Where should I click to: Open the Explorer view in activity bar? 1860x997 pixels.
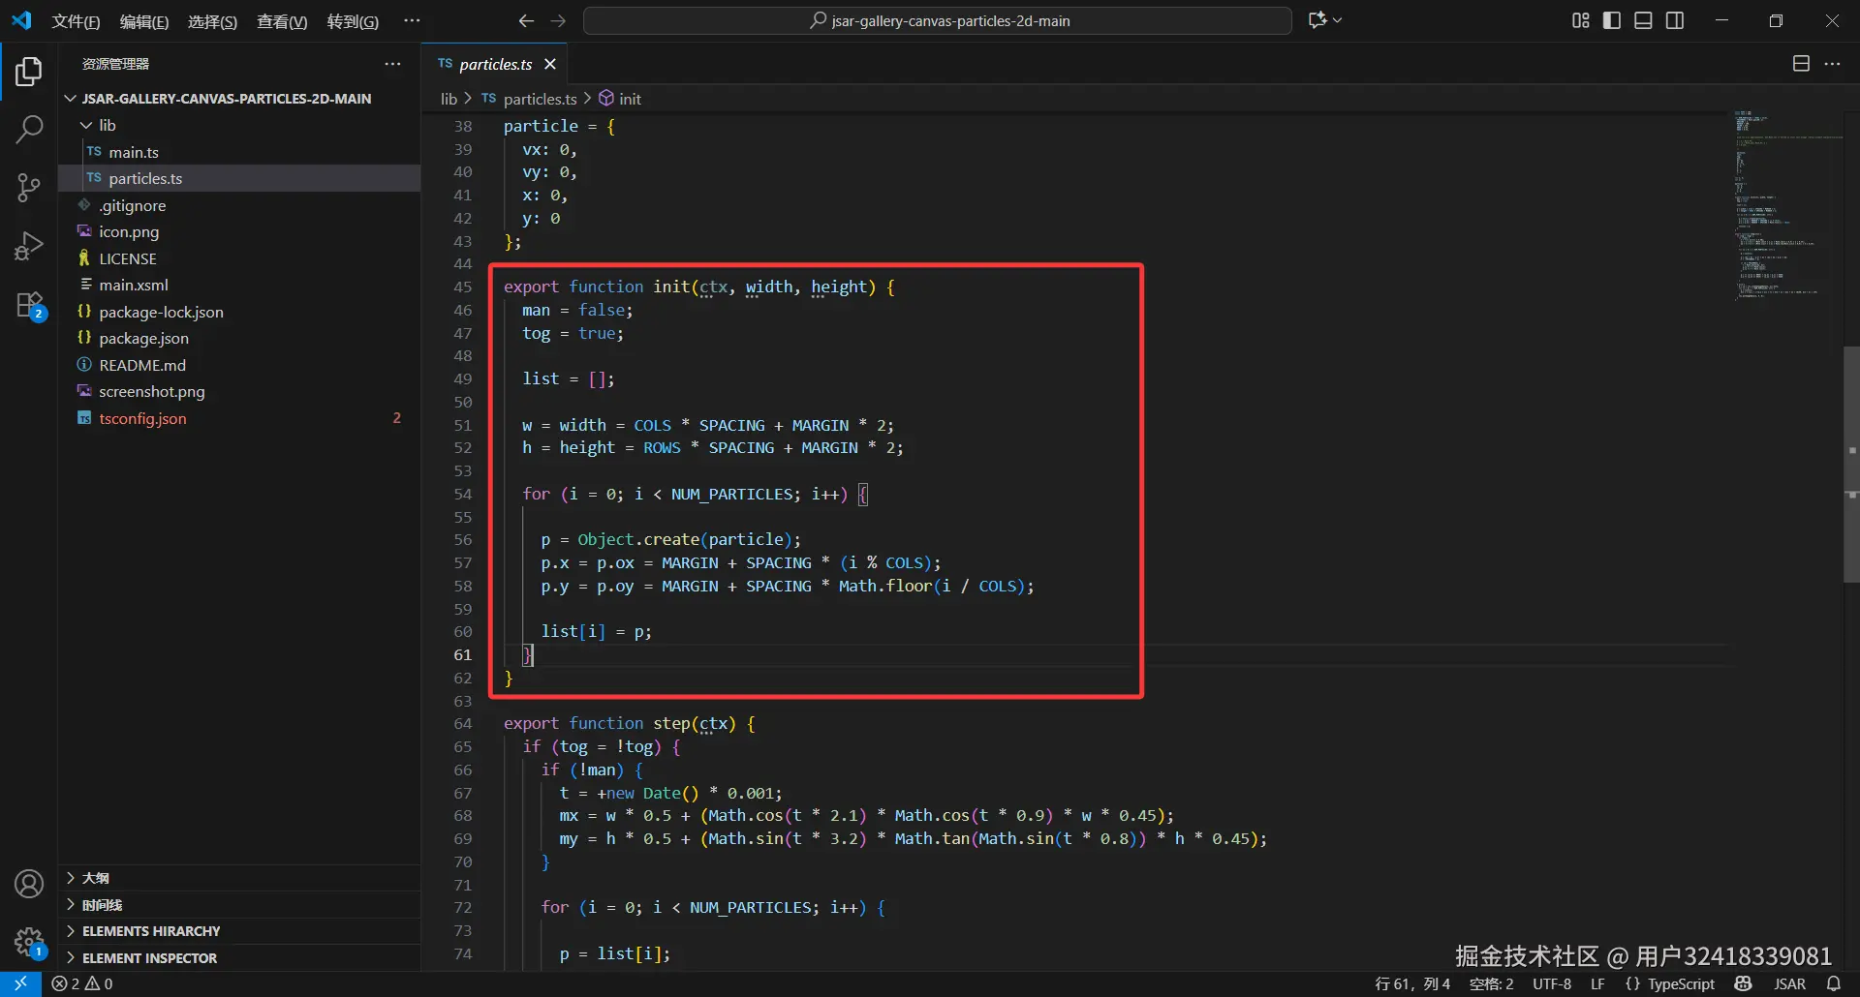pyautogui.click(x=29, y=72)
